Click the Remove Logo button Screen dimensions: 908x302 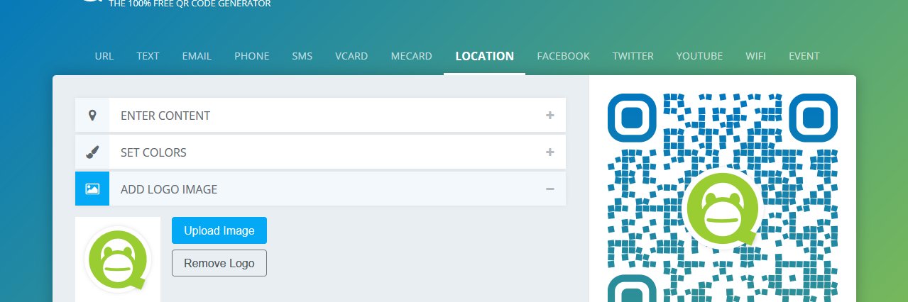[x=219, y=263]
